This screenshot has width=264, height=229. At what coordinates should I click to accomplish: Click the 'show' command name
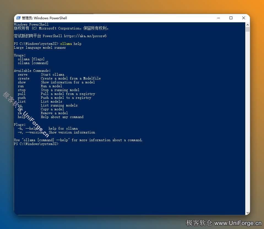pos(22,82)
